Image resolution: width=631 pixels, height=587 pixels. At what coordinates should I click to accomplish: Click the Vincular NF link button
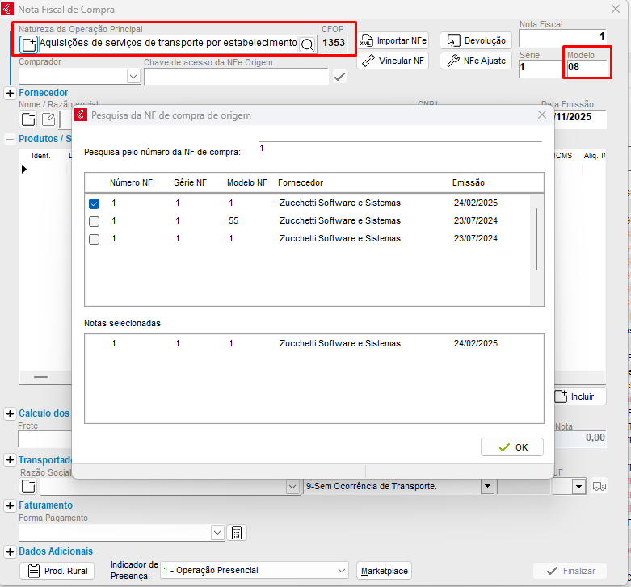(x=393, y=61)
